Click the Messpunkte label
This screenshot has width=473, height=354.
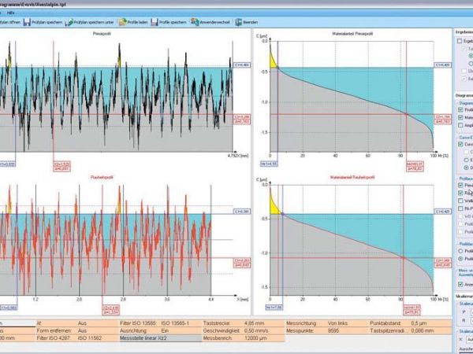pos(300,330)
